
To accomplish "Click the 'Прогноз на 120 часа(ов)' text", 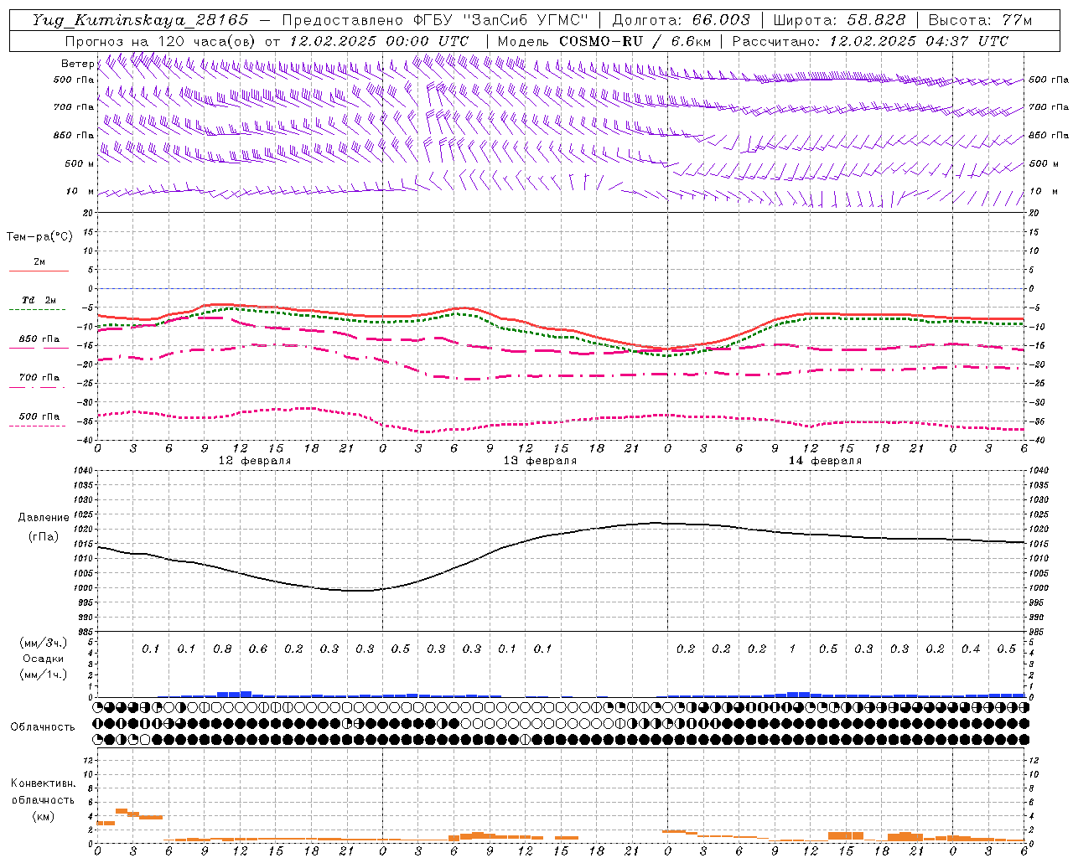I will click(x=161, y=41).
